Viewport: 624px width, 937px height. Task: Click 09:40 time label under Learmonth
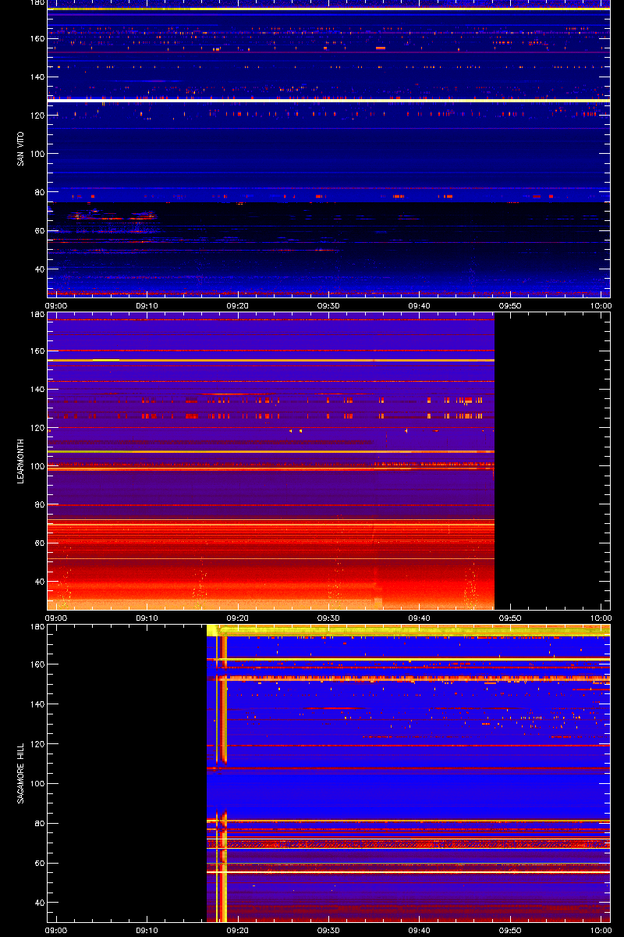coord(420,618)
